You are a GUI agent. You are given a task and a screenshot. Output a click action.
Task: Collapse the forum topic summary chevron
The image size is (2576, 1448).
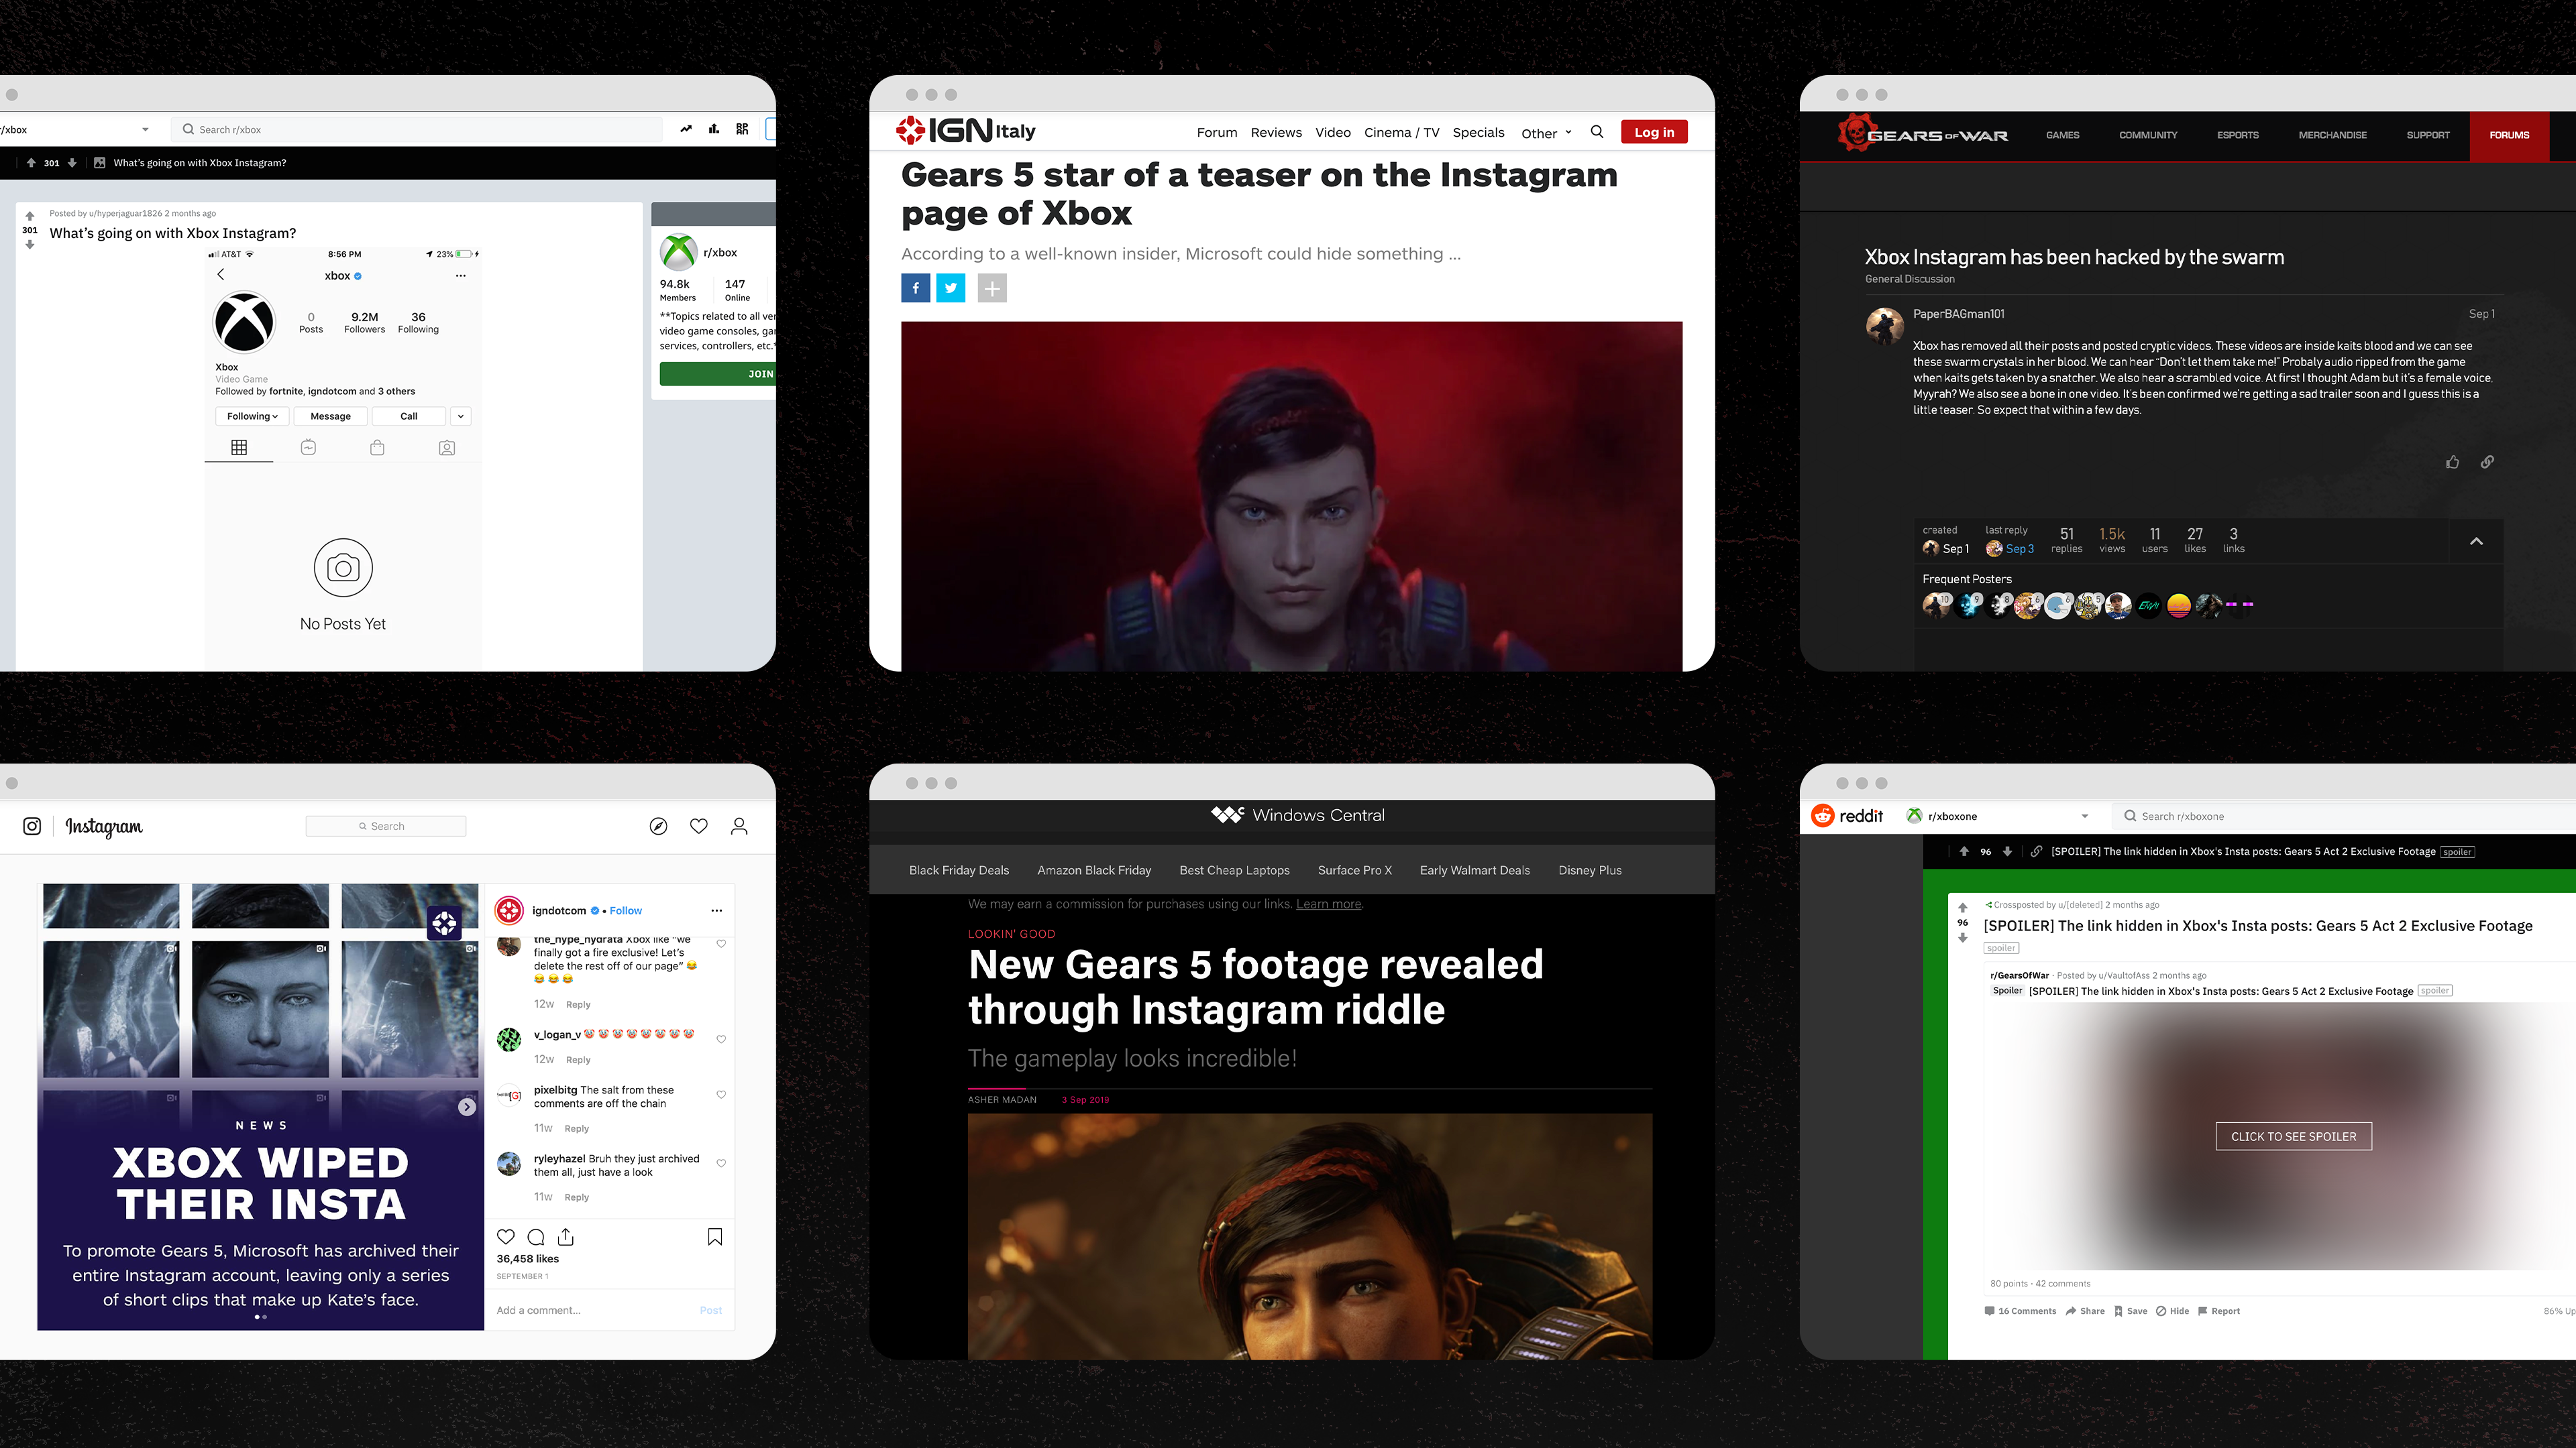pos(2476,542)
